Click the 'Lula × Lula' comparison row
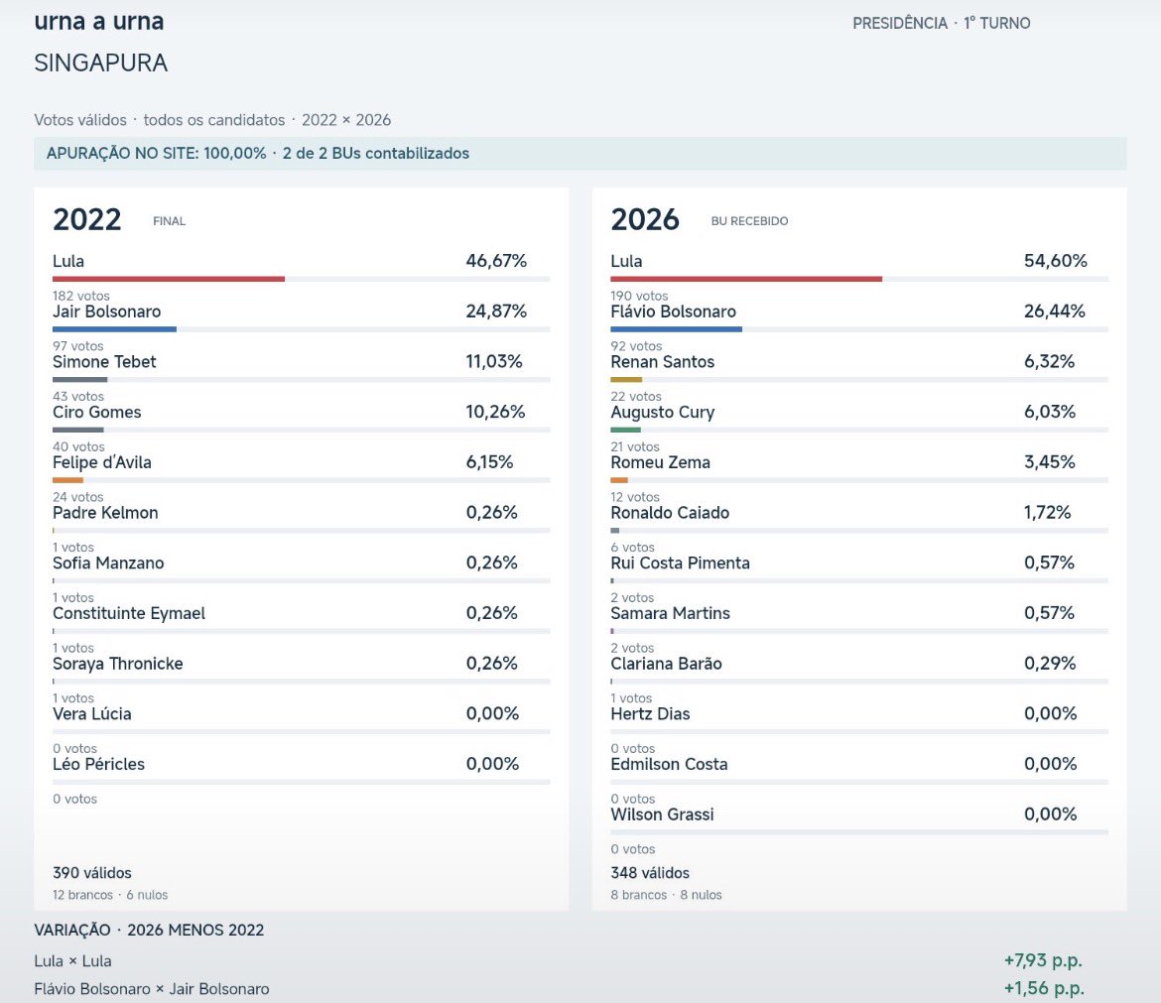This screenshot has height=1003, width=1161. point(72,961)
